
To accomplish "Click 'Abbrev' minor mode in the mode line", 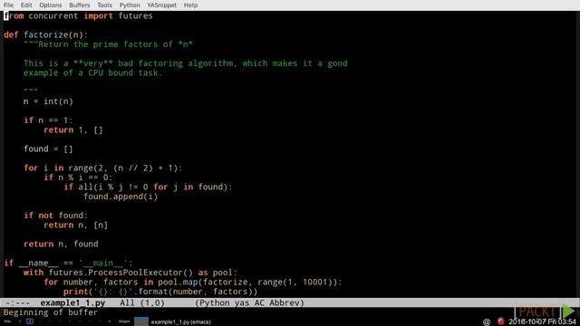I will pyautogui.click(x=284, y=302).
